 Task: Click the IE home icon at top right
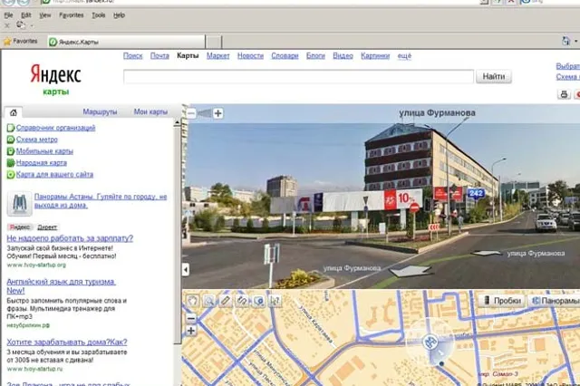565,41
